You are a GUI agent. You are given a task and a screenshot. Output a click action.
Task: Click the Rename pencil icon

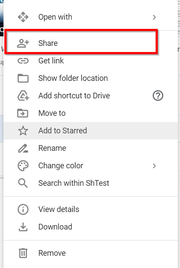coord(23,148)
